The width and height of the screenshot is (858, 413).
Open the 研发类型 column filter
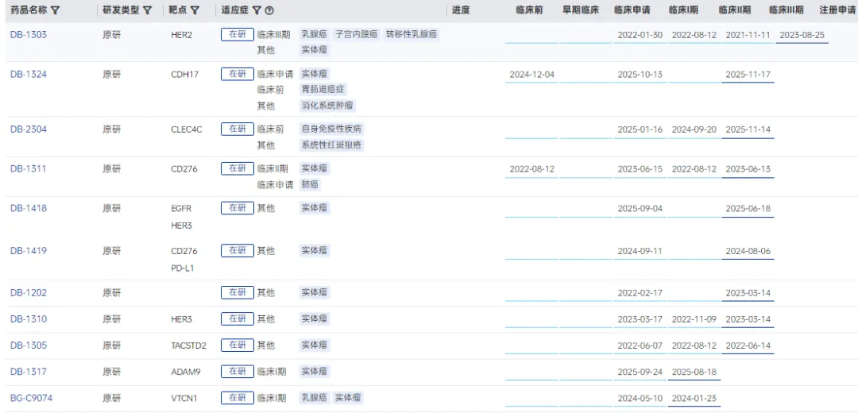tap(147, 10)
